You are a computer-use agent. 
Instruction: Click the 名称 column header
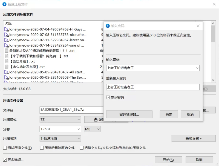pos(8,24)
